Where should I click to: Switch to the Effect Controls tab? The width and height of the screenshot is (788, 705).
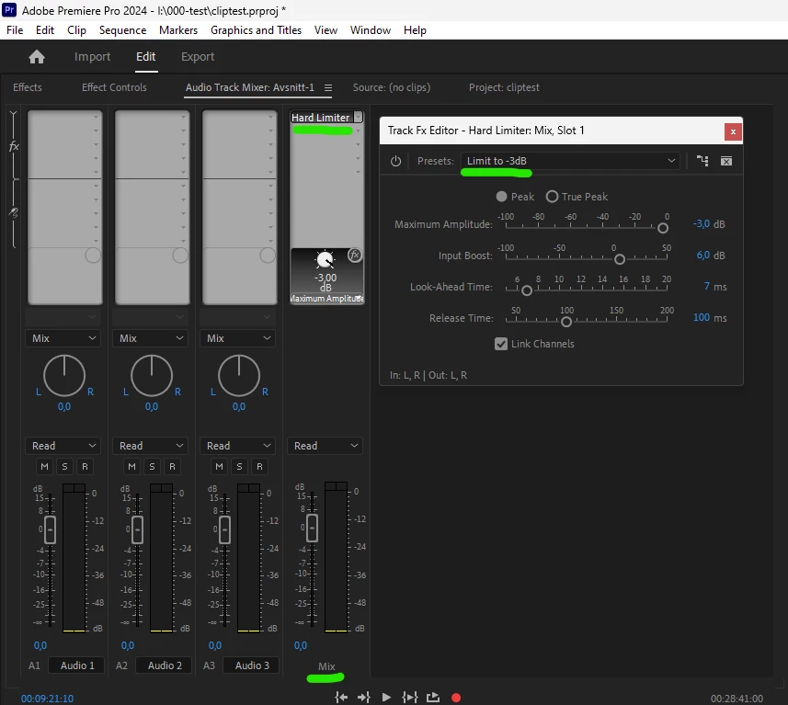point(114,87)
